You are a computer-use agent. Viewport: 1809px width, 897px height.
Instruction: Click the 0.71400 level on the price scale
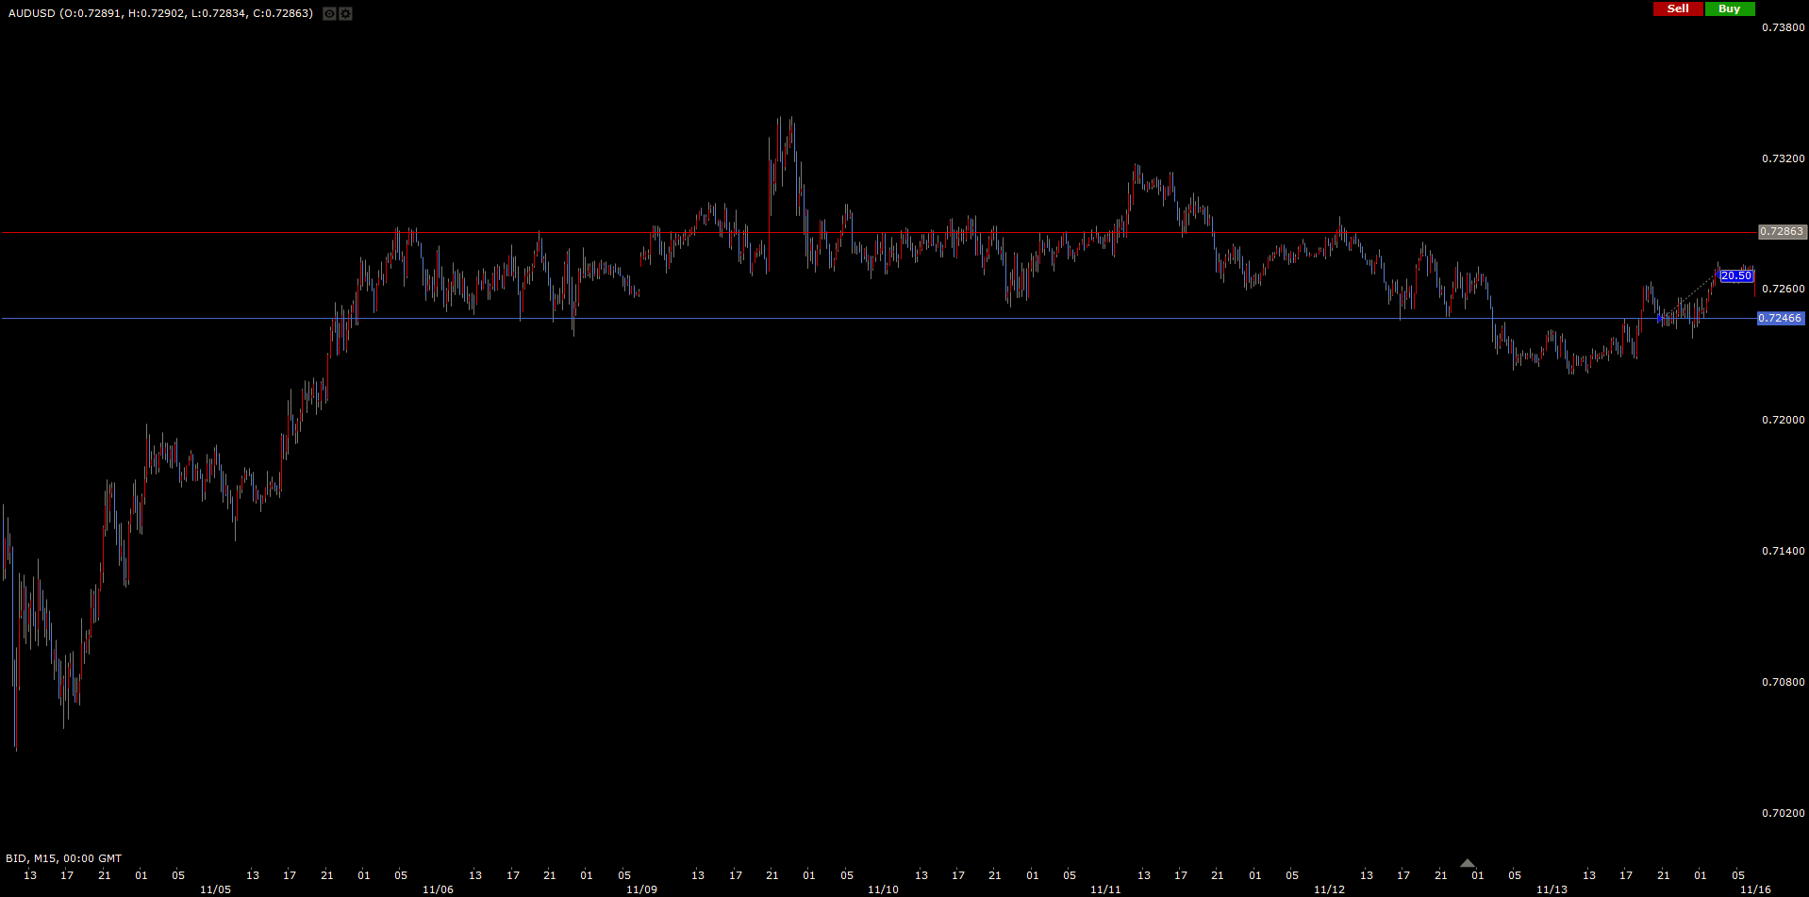click(x=1783, y=551)
